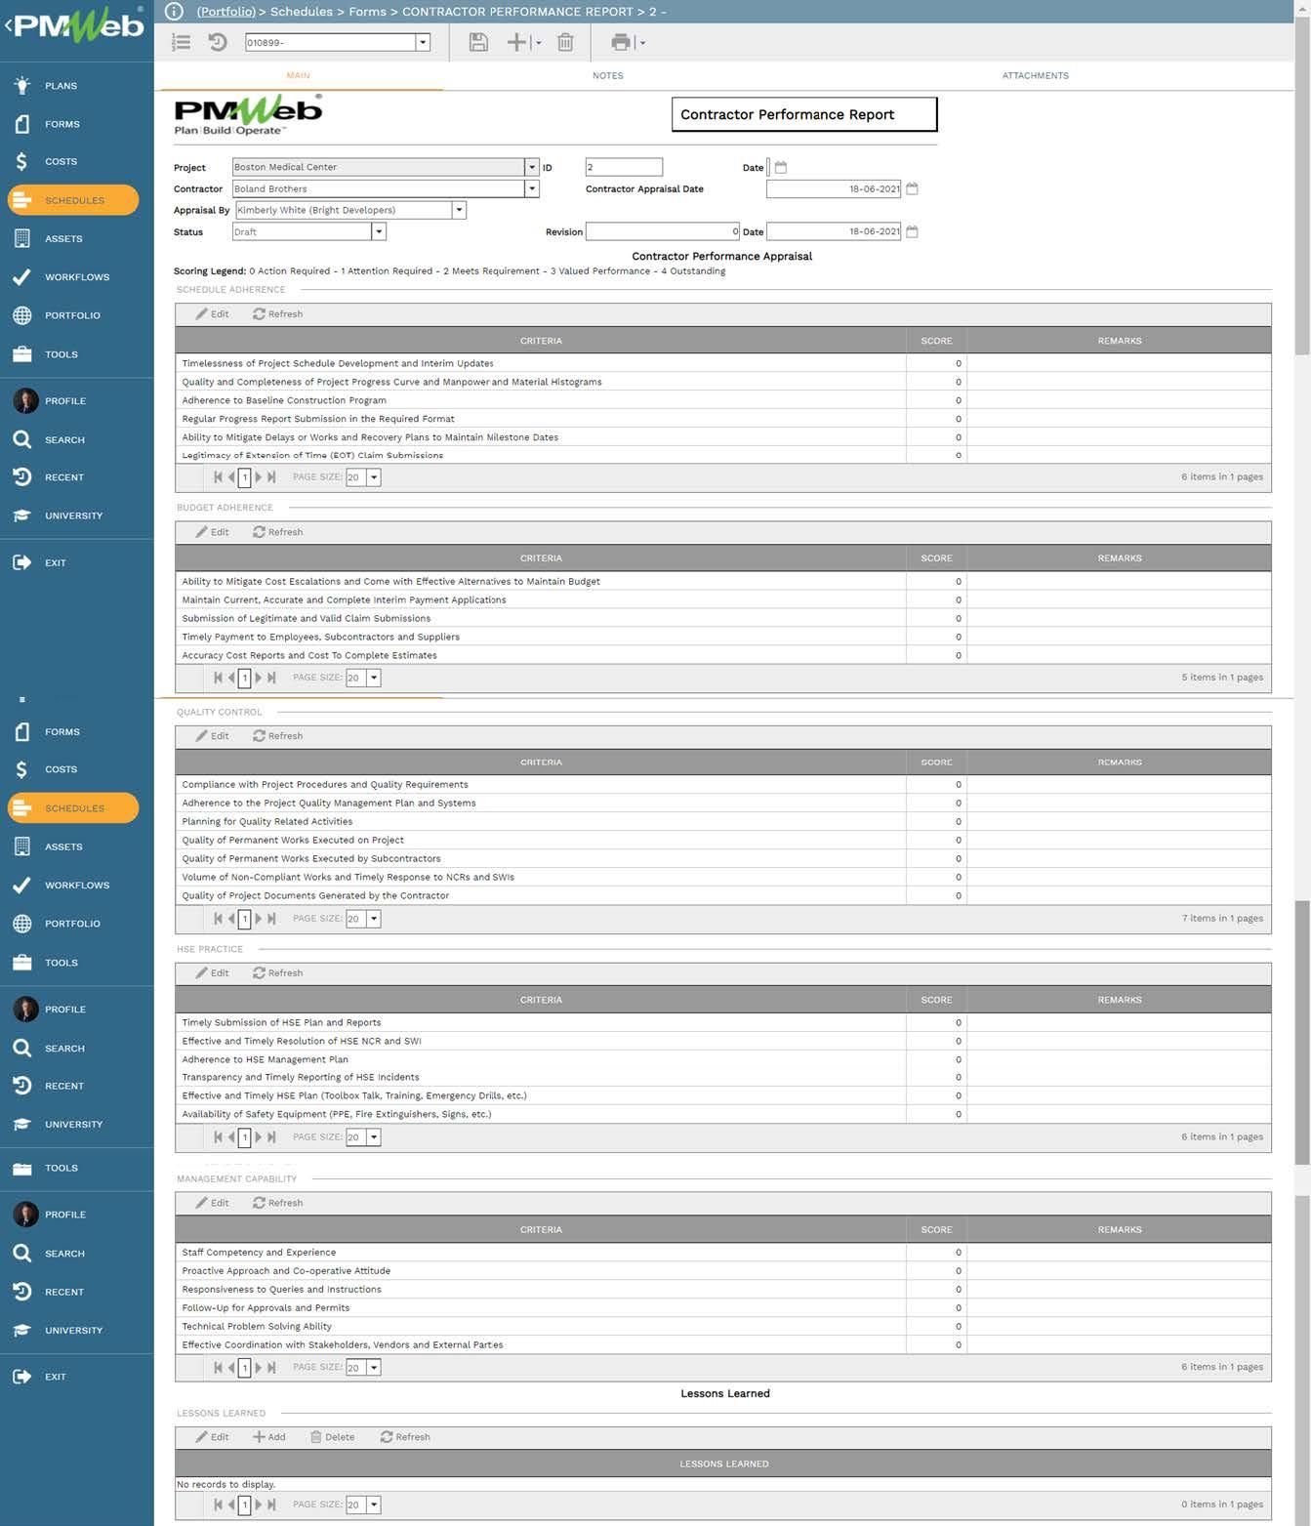Screen dimensions: 1311x1526
Task: Click Edit in the Management Capability section
Action: pos(212,1203)
